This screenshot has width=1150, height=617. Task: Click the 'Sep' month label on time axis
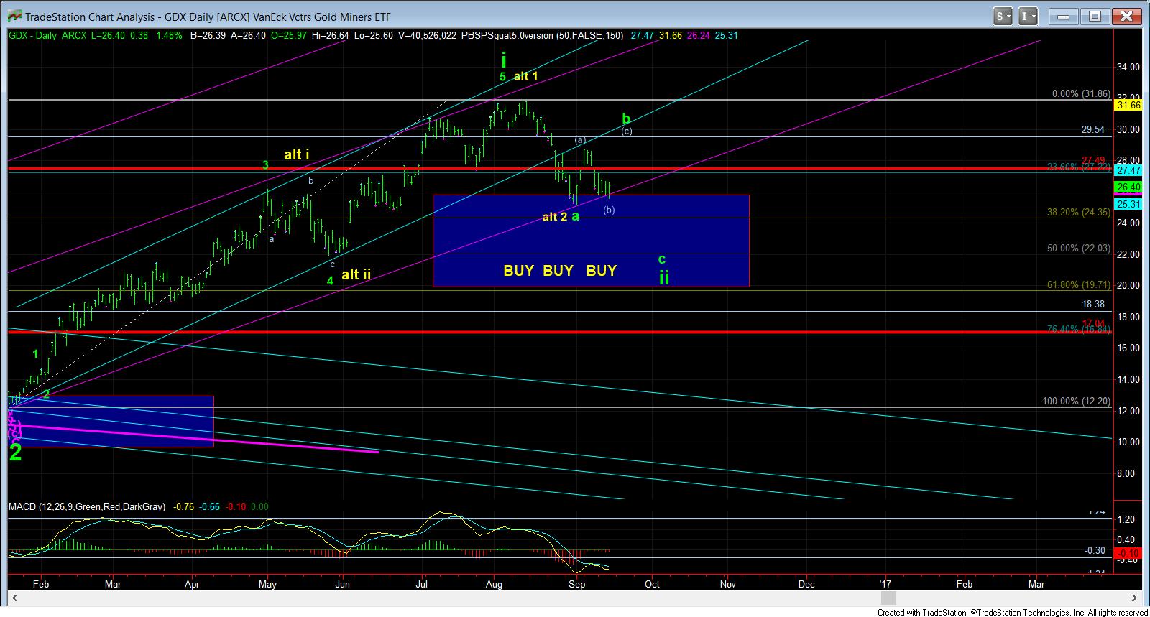click(x=576, y=585)
